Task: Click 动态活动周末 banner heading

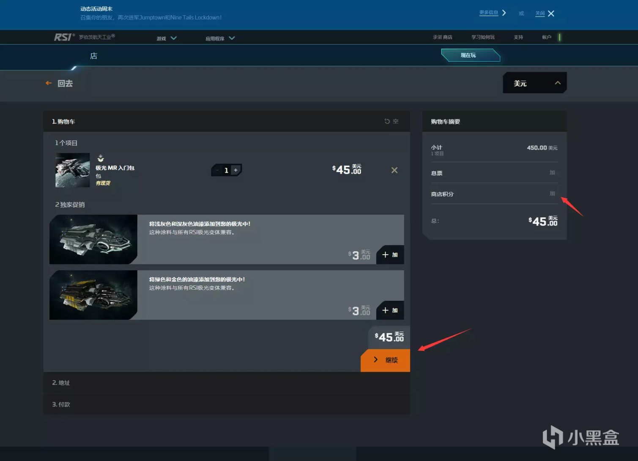Action: tap(96, 9)
